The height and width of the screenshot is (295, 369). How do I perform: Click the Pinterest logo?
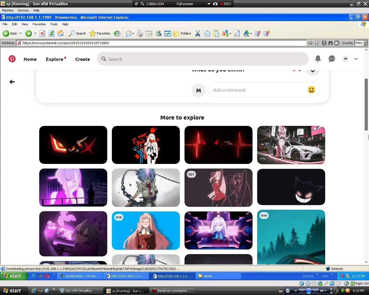click(x=12, y=59)
